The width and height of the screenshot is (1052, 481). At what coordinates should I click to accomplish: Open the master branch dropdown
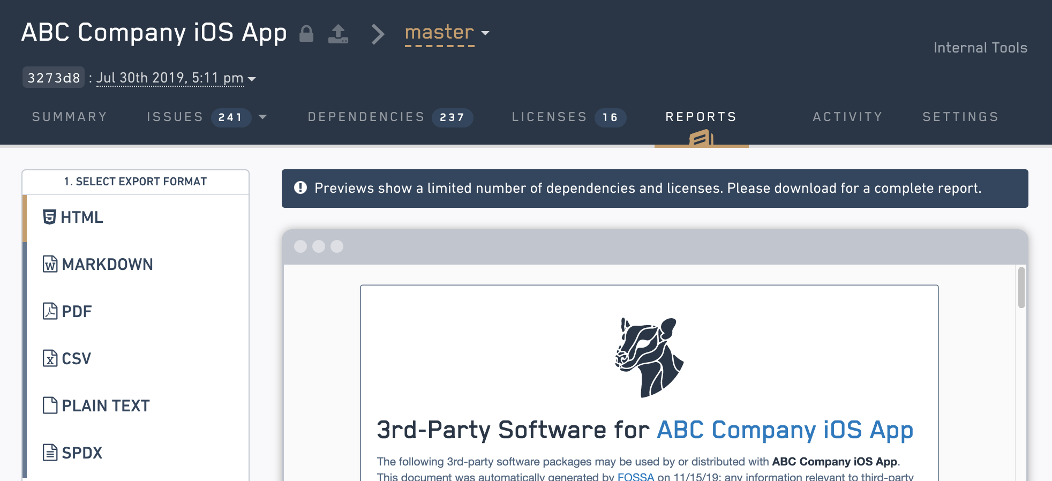pos(447,33)
